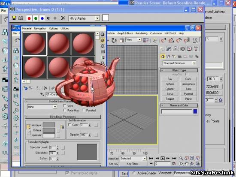Select the top-right material sample sphere

[x=83, y=44]
